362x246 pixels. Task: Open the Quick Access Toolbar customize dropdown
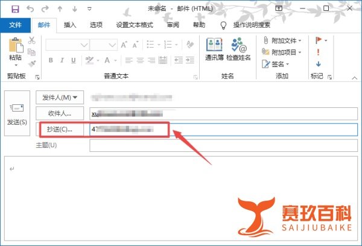[x=89, y=9]
